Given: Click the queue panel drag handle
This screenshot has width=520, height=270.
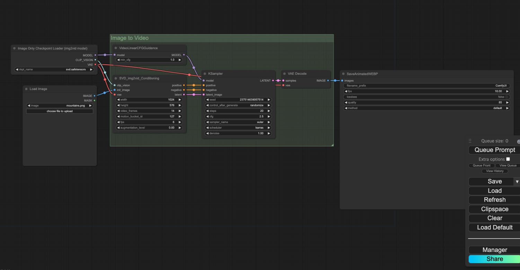Looking at the screenshot, I should click(x=470, y=141).
